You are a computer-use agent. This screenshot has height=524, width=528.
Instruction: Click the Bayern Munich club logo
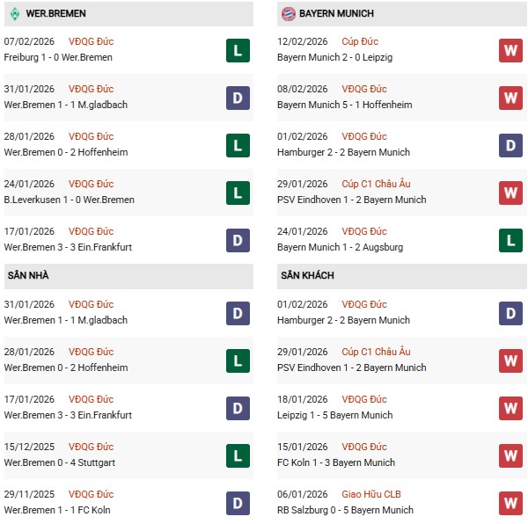point(288,13)
